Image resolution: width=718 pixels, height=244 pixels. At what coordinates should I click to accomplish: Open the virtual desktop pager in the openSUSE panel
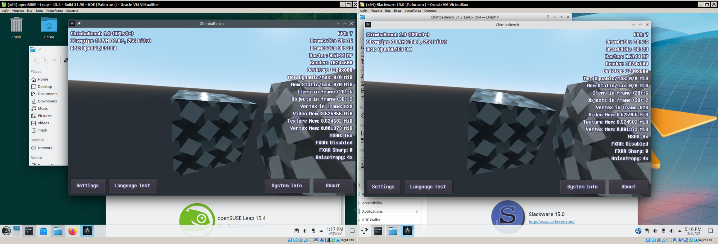point(17,231)
